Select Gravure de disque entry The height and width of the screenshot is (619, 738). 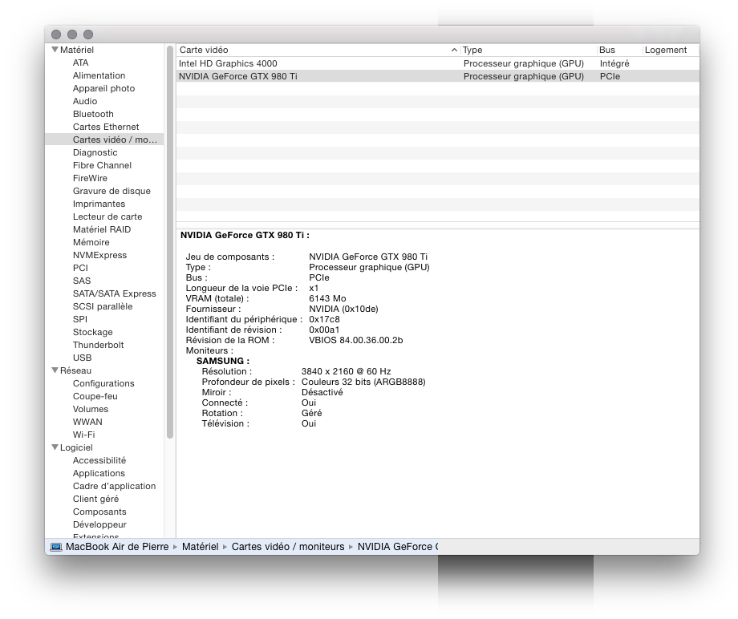[112, 191]
